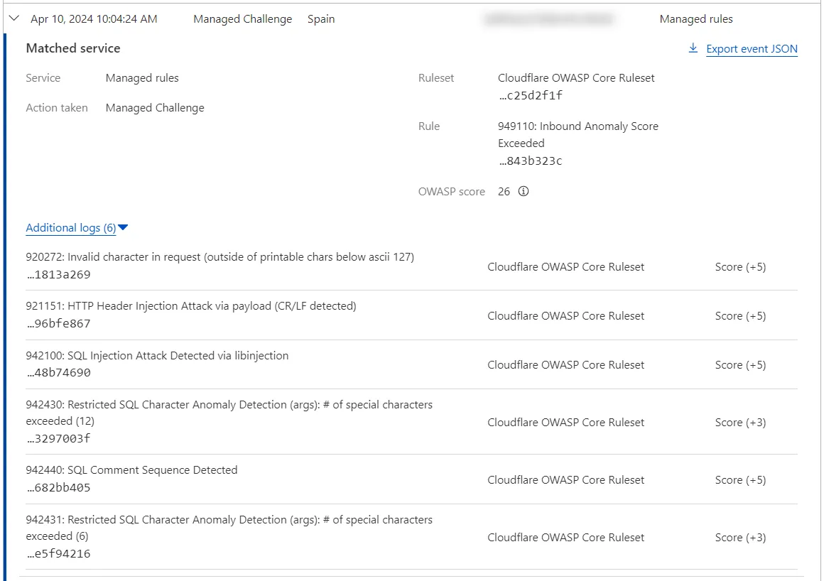Image resolution: width=824 pixels, height=581 pixels.
Task: Click the Spain country label
Action: click(x=321, y=19)
